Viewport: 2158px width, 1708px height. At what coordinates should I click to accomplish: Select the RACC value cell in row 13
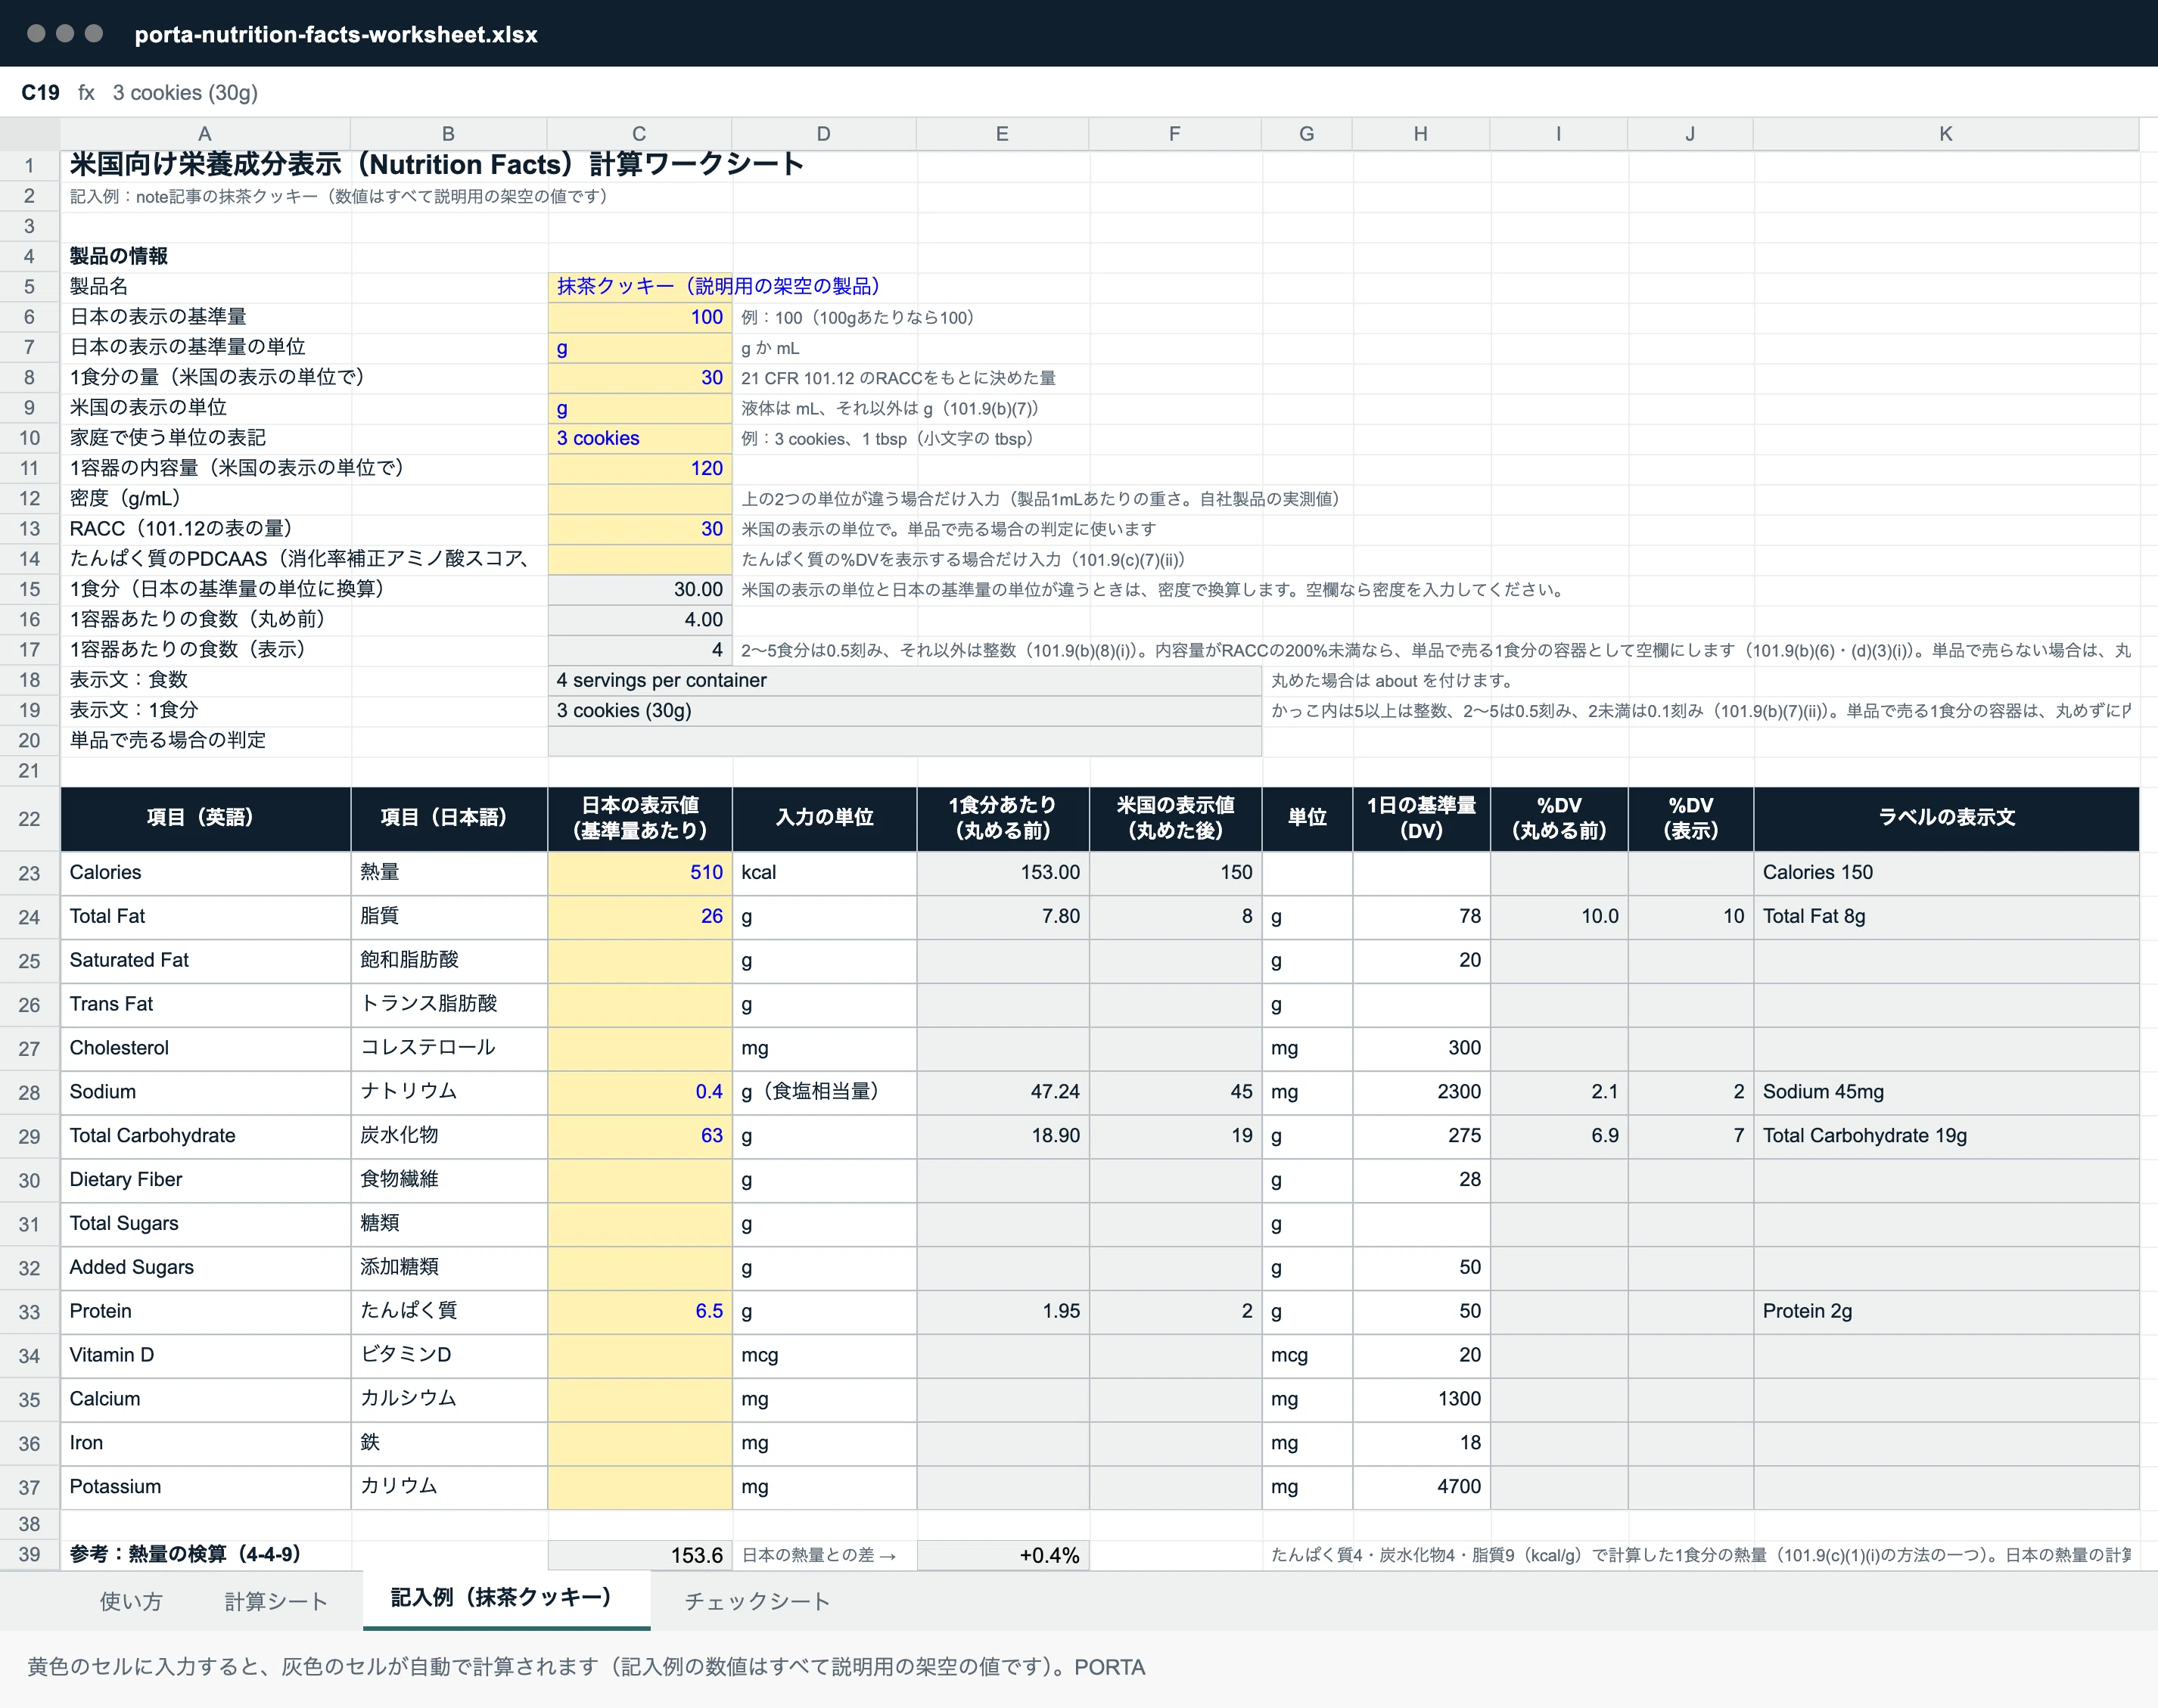pyautogui.click(x=639, y=529)
